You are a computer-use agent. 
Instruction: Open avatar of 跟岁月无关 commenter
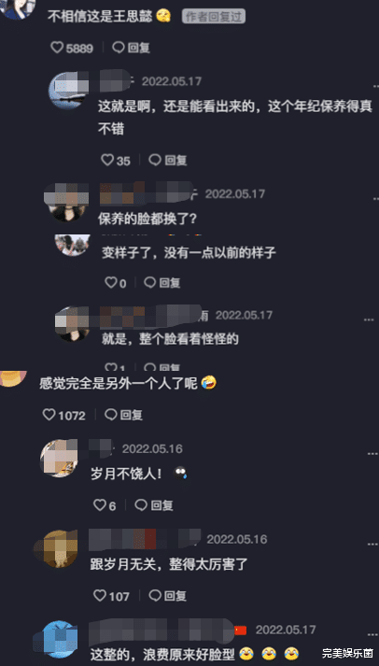coord(57,548)
